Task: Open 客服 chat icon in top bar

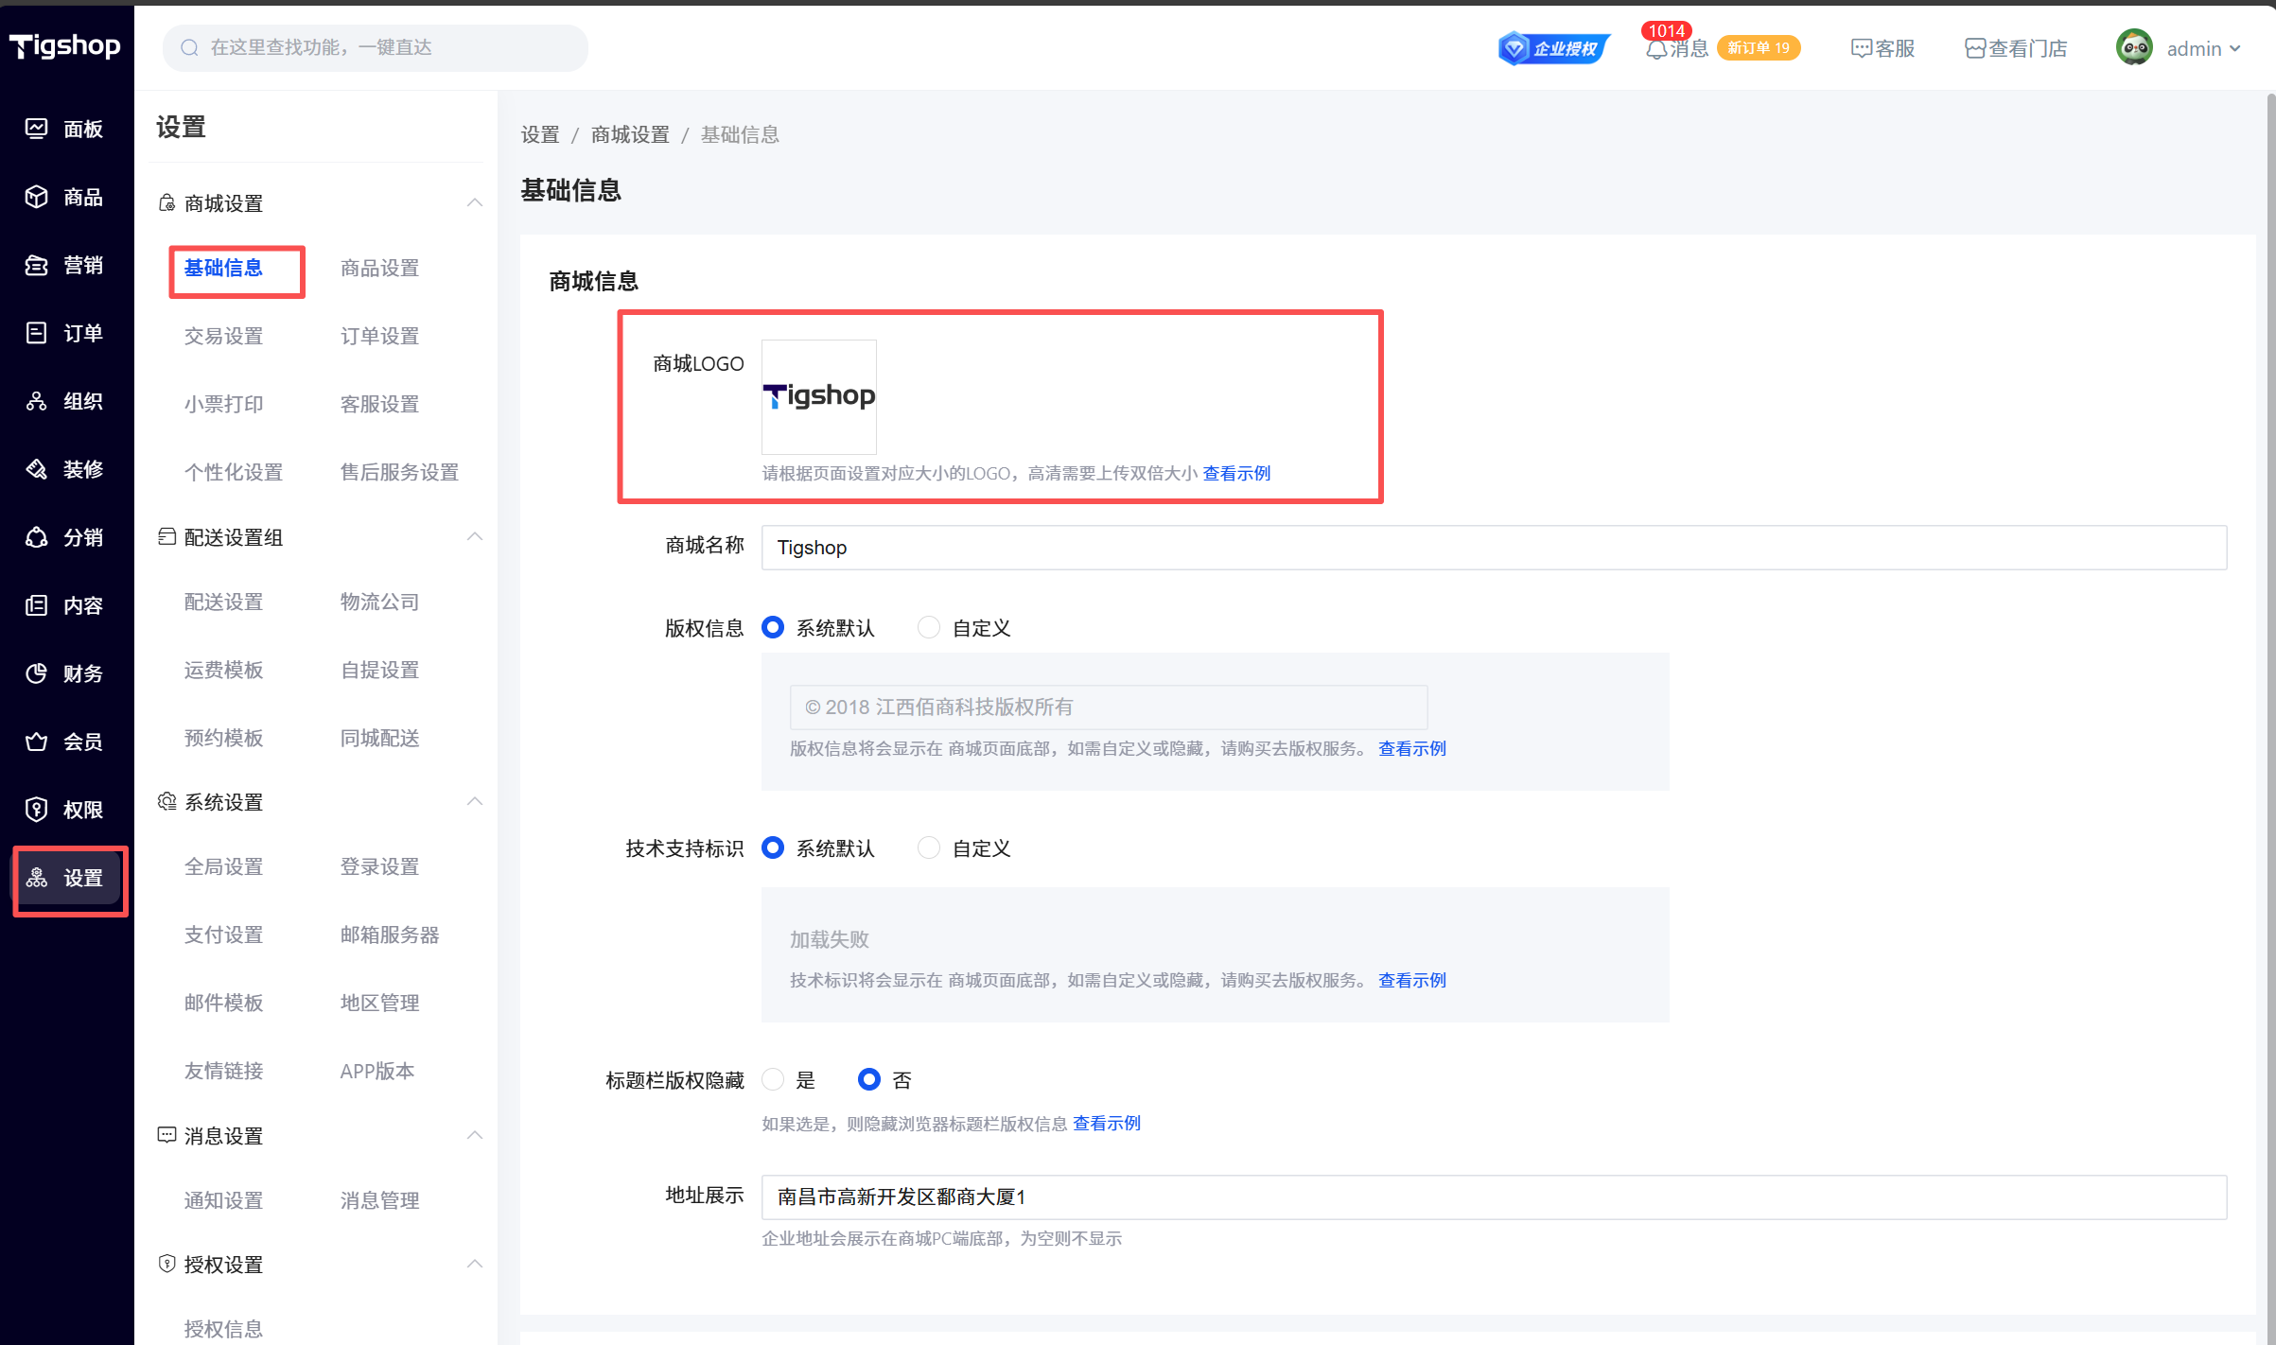Action: 1861,48
